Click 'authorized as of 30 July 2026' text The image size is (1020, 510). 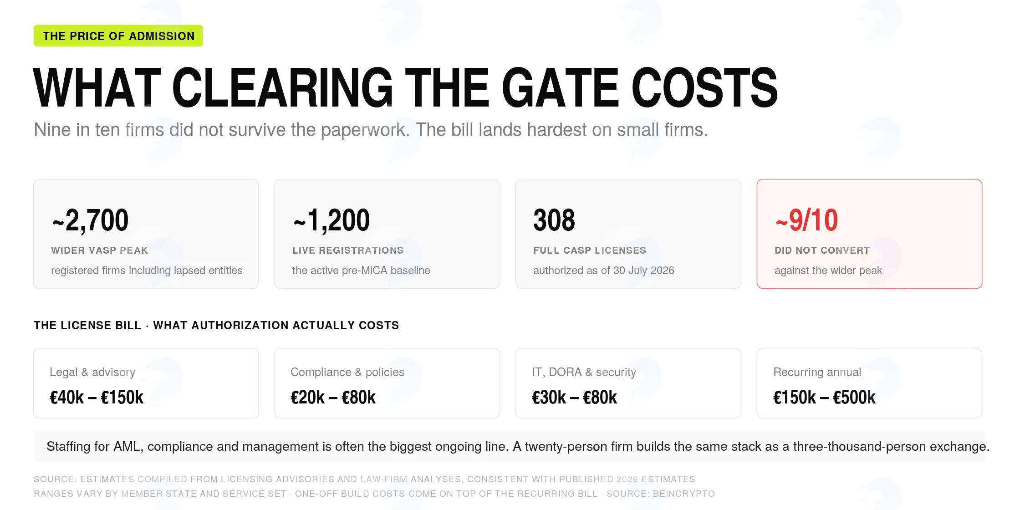click(604, 270)
